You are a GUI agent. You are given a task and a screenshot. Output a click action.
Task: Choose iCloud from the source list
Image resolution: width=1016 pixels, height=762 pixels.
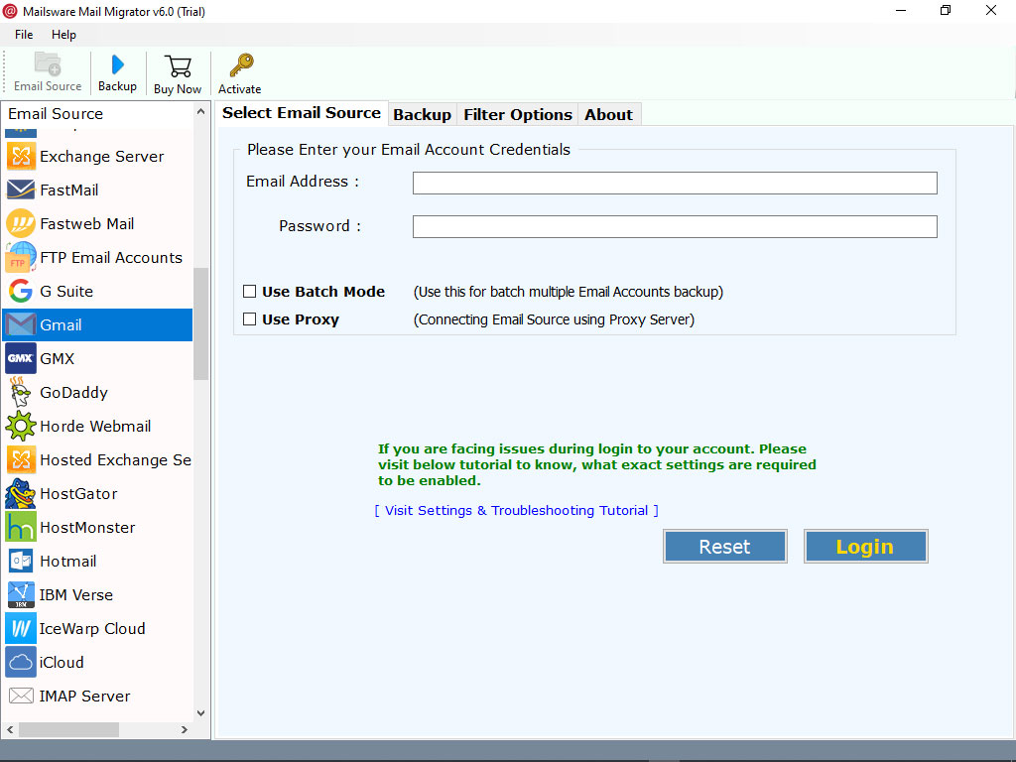pos(97,662)
